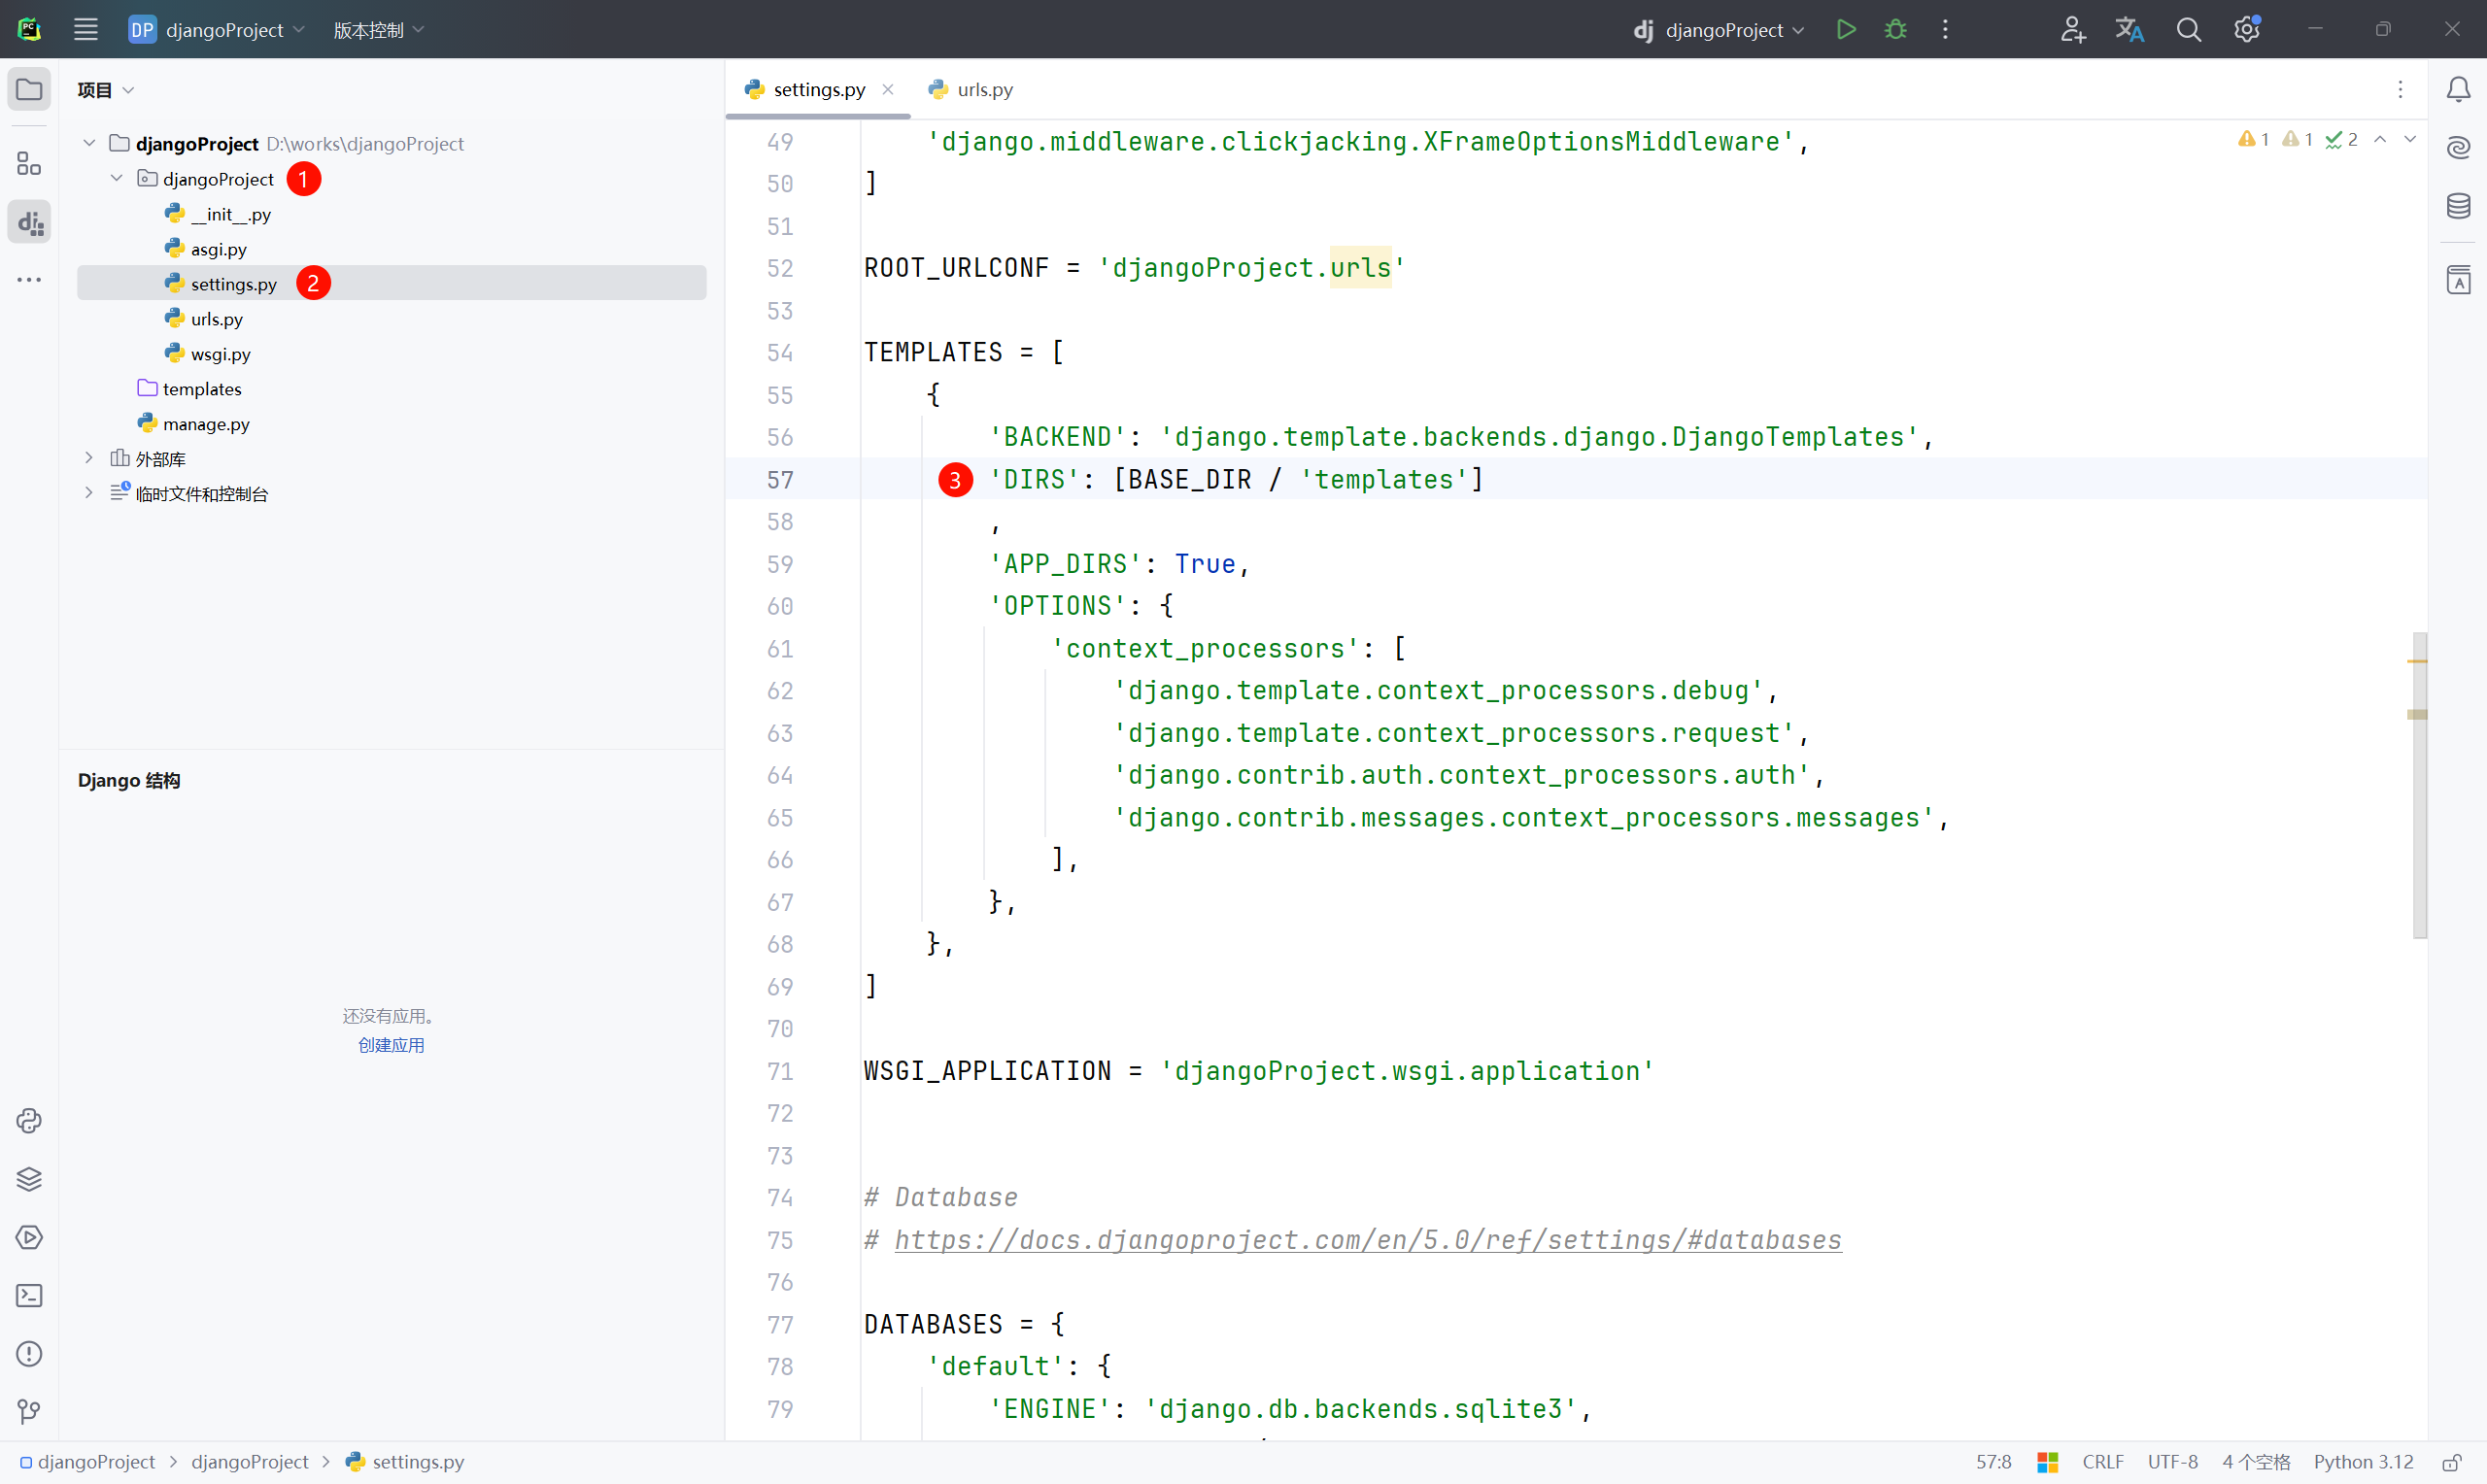Screen dimensions: 2487x1484
Task: Expand 临时文件和控制台 node
Action: pyautogui.click(x=89, y=493)
